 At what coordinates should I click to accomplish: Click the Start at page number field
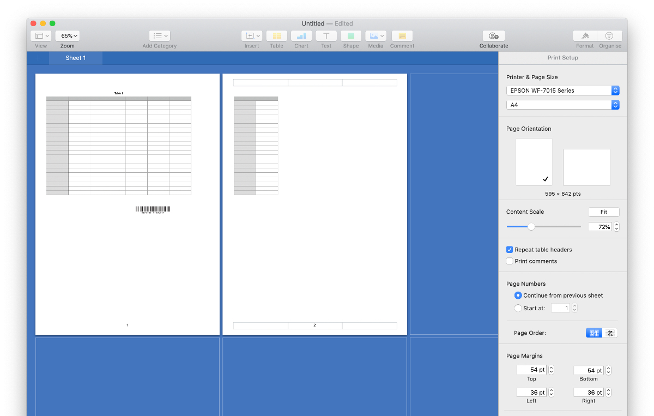pos(560,308)
